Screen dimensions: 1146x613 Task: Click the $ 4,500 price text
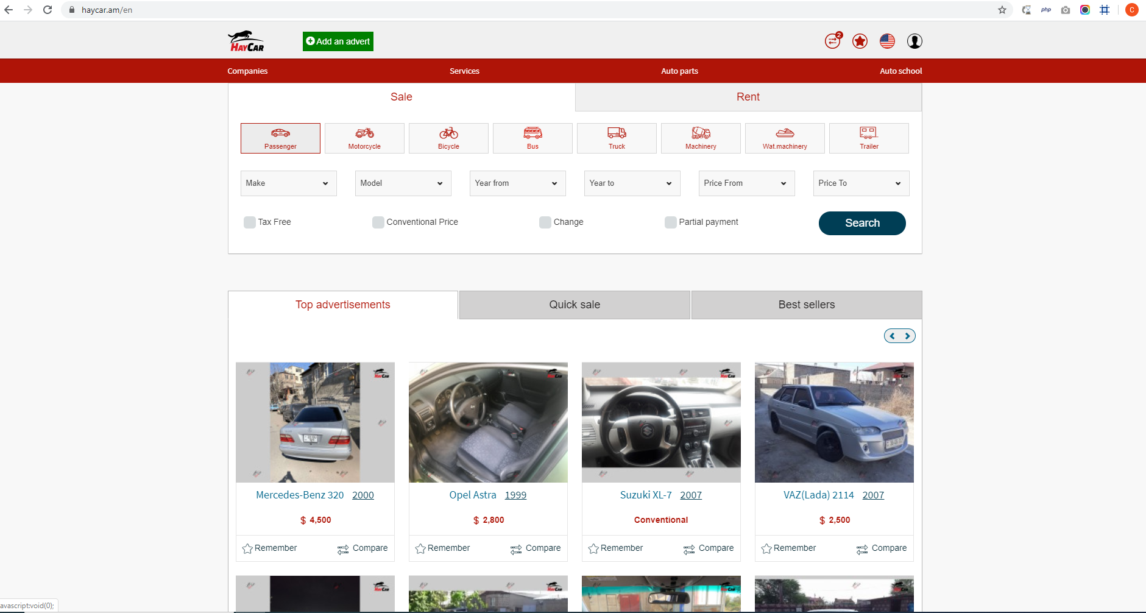[316, 520]
